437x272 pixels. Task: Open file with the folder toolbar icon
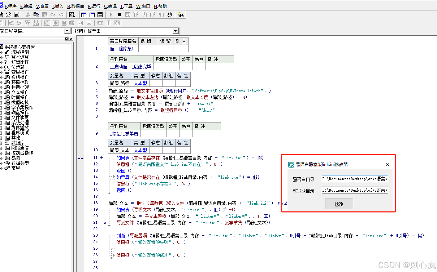9,14
